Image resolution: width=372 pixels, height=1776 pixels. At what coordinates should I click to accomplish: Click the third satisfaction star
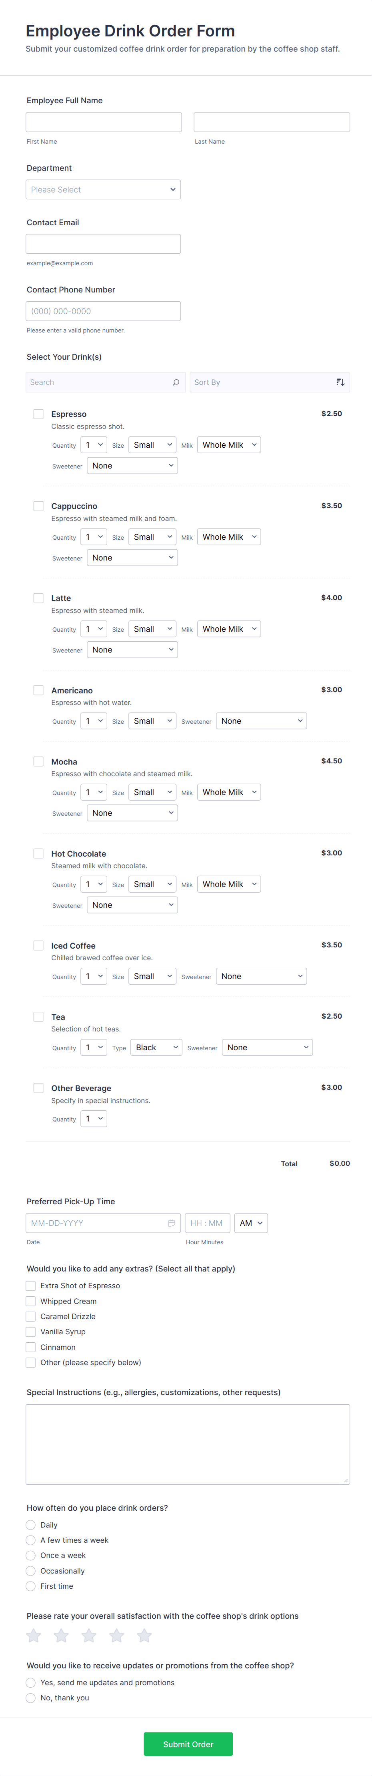pos(89,1635)
